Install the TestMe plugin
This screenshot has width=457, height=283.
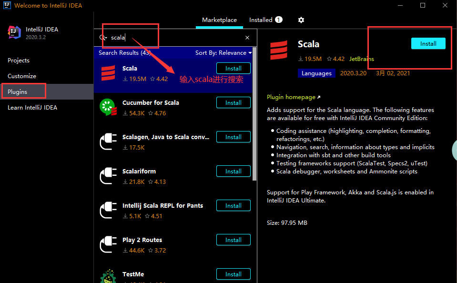point(233,274)
